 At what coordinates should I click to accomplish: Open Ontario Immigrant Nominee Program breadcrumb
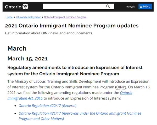click(65, 17)
